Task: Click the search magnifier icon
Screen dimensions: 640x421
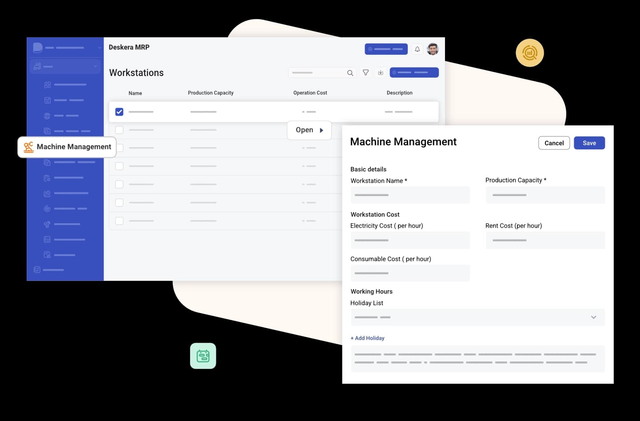Action: coord(350,73)
